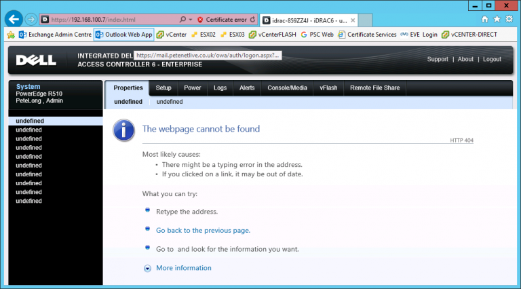Open a new blank browser tab
Viewport: 521px width, 289px height.
tap(365, 20)
